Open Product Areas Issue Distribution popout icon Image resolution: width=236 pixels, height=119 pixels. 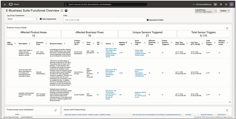pyautogui.click(x=55, y=110)
